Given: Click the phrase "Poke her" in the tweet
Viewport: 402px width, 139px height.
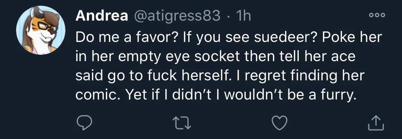Looking at the screenshot, I should pyautogui.click(x=352, y=37).
